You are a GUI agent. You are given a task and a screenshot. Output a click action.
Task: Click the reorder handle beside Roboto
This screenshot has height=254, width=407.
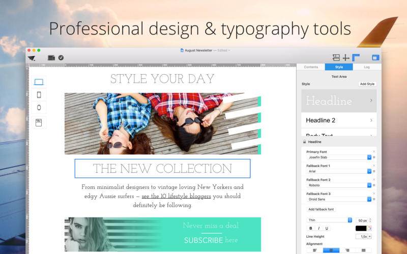(374, 185)
